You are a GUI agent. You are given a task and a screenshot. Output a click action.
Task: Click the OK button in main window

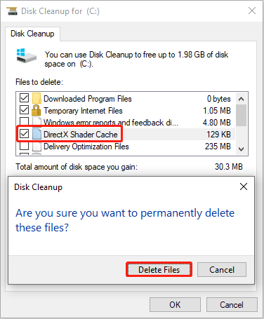(175, 305)
